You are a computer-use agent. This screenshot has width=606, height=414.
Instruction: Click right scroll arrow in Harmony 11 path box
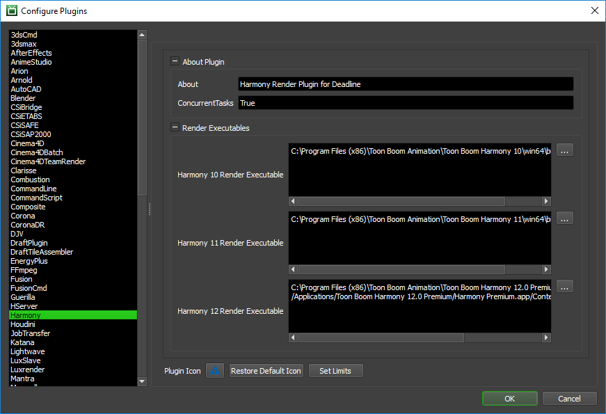[546, 269]
